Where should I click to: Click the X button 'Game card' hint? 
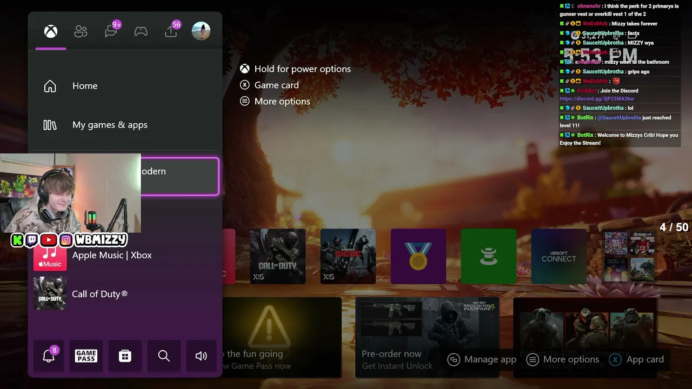tap(269, 85)
